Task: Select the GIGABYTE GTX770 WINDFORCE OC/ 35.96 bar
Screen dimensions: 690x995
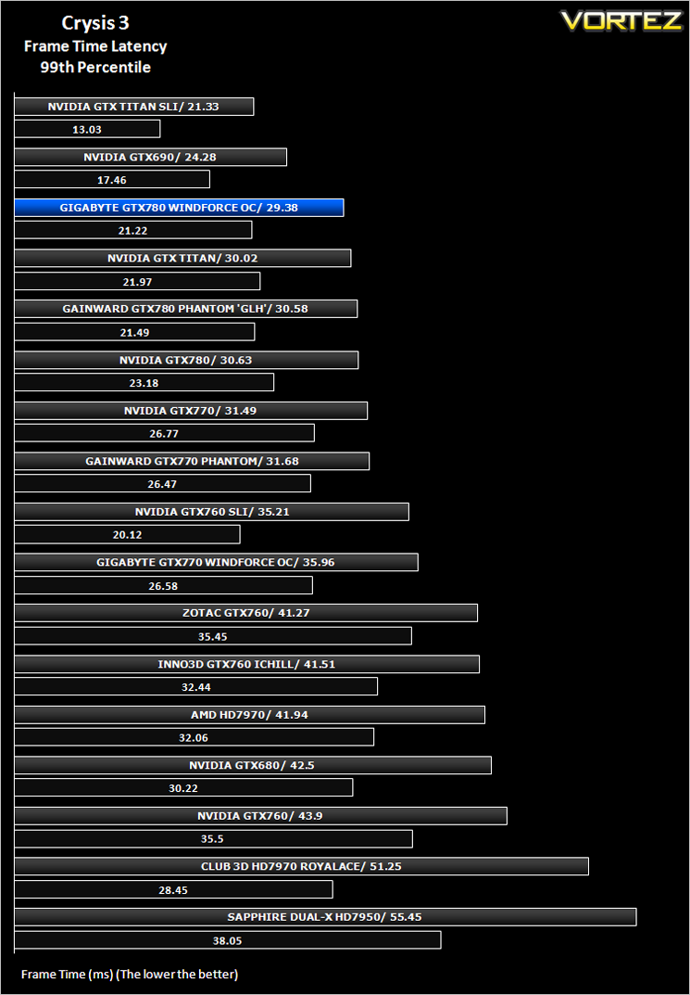Action: point(216,562)
